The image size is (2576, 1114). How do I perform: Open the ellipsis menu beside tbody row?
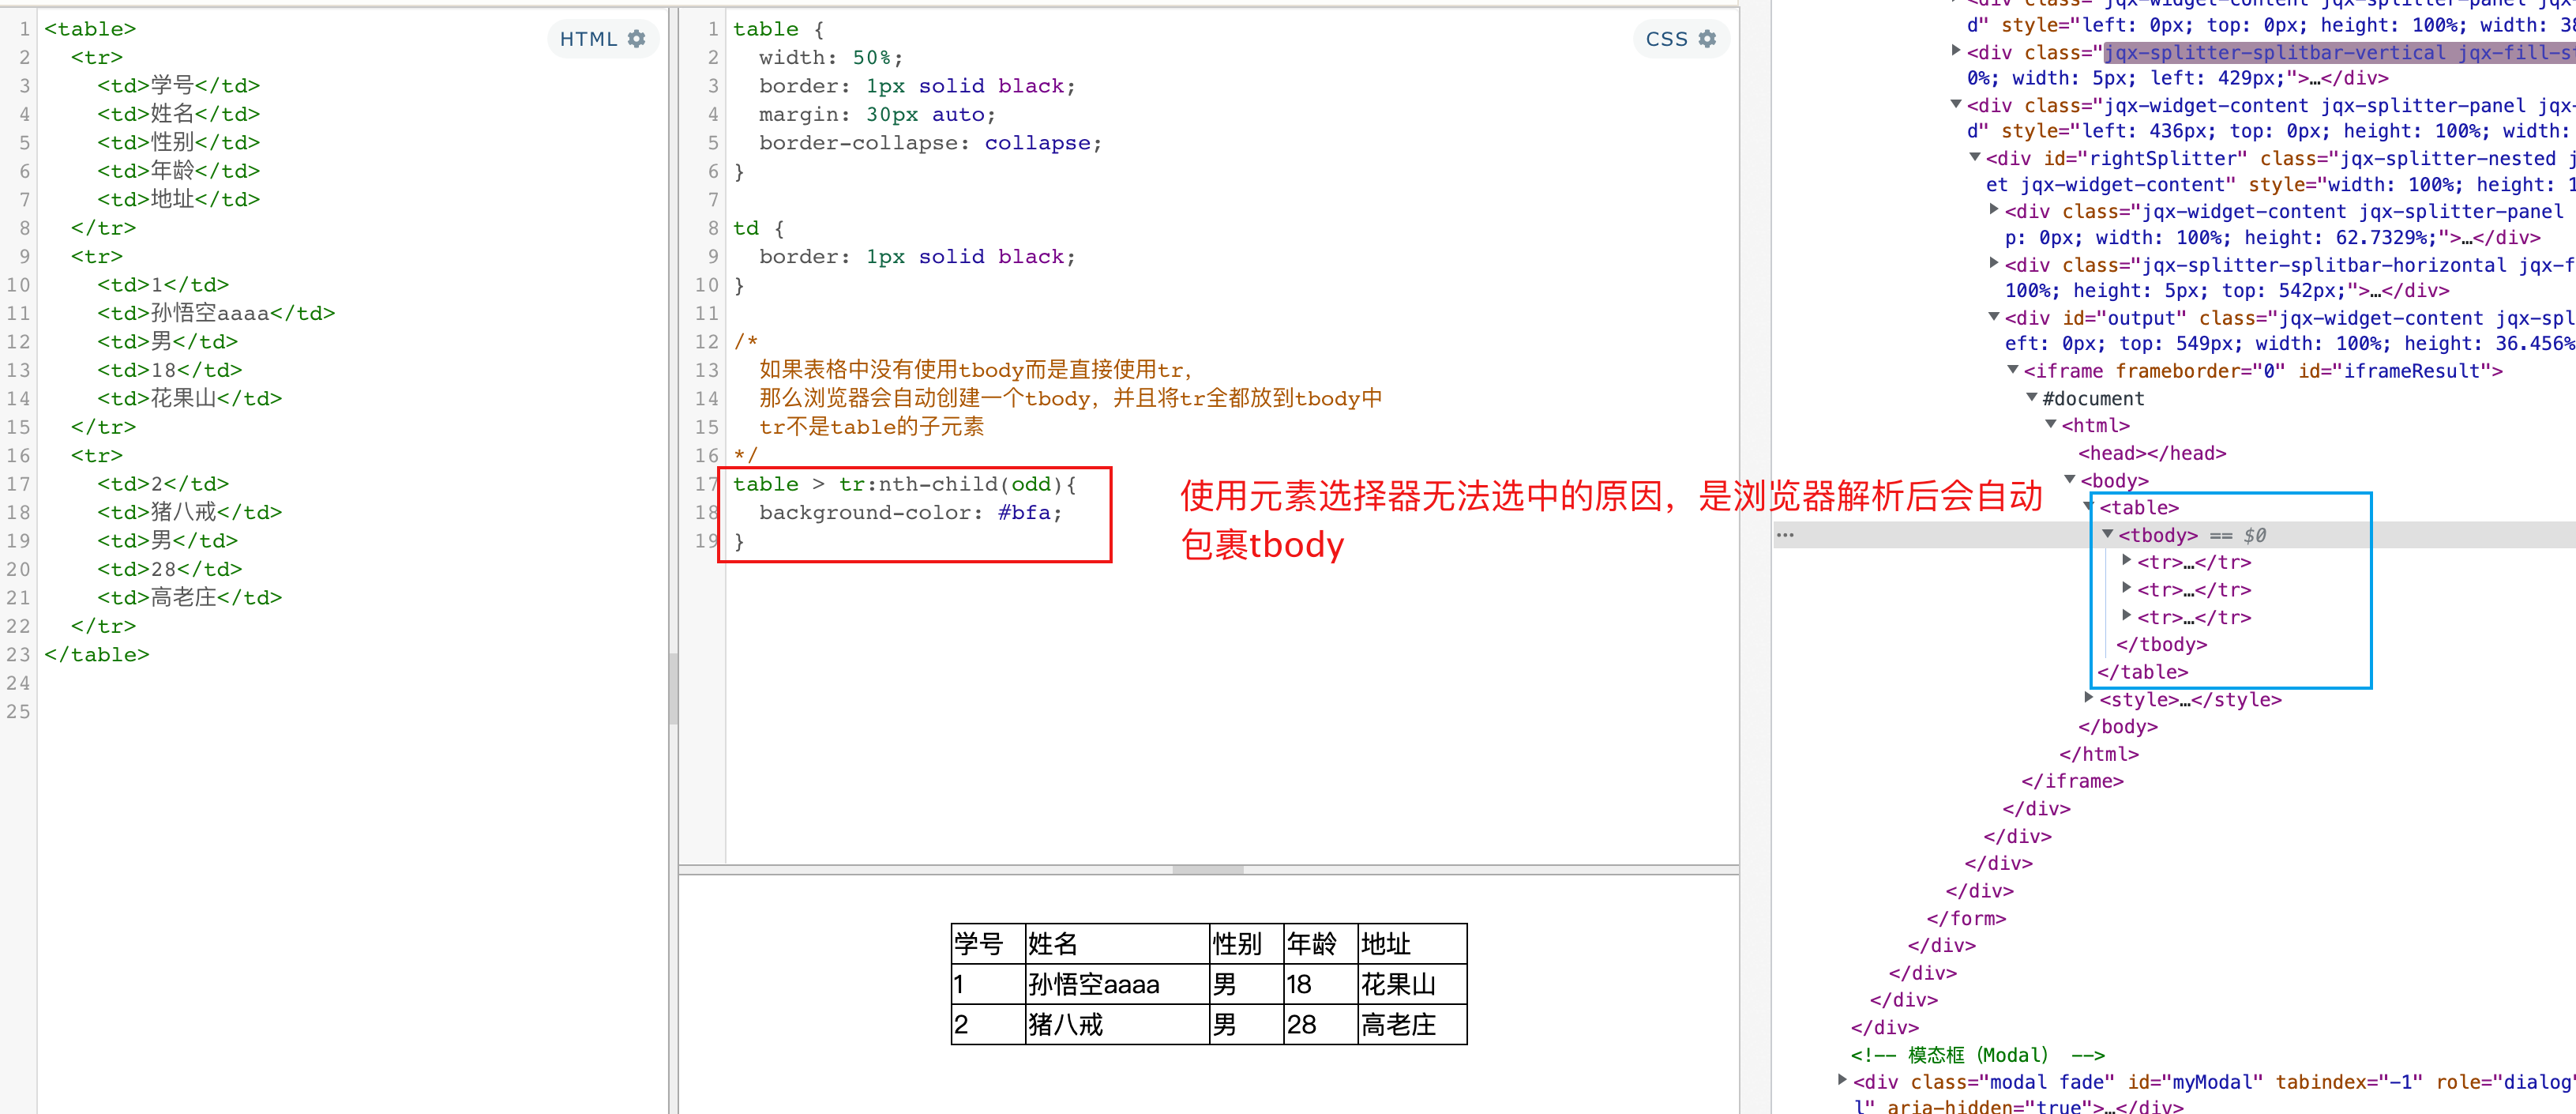[1785, 536]
